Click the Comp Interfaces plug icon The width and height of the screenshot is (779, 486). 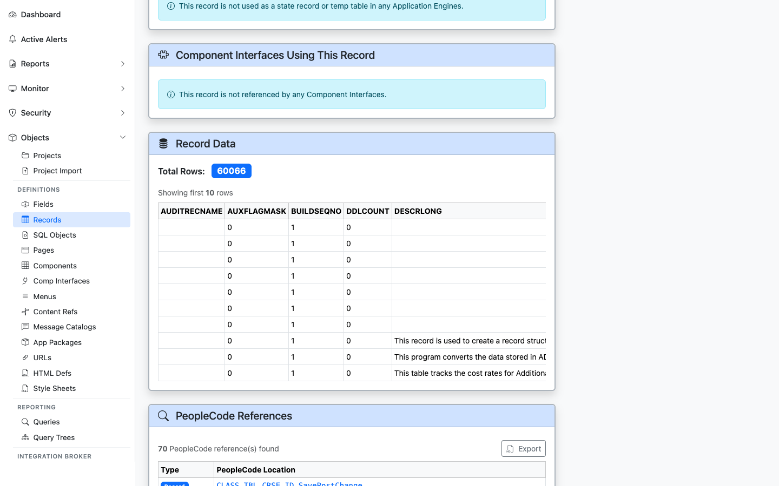(x=25, y=281)
